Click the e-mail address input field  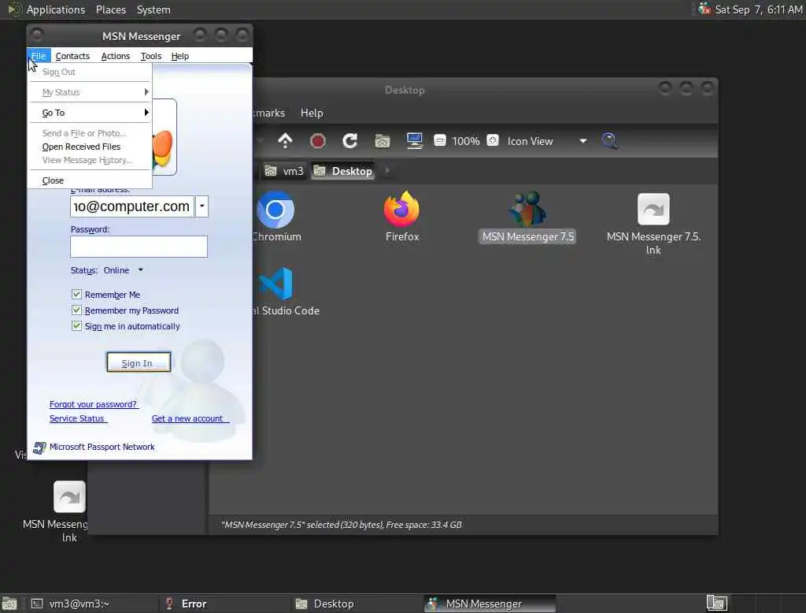tap(132, 206)
